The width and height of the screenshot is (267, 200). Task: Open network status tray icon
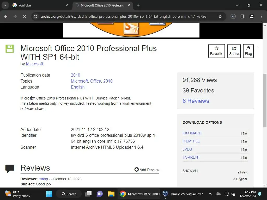227,194
